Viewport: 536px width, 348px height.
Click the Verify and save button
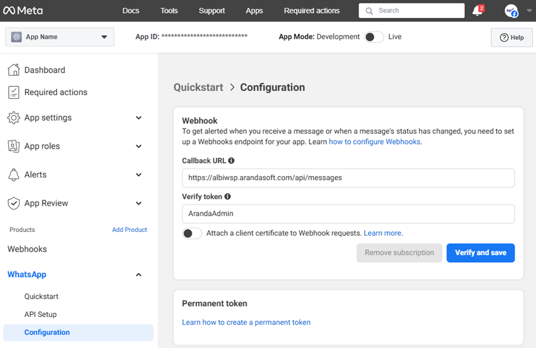[481, 253]
